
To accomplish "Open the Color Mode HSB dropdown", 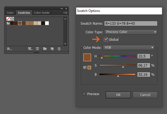I will click(129, 47).
